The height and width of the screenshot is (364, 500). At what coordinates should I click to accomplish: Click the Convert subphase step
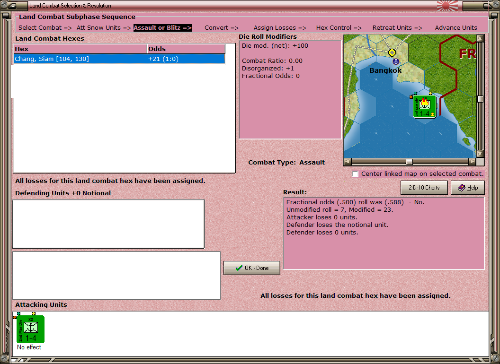point(222,28)
